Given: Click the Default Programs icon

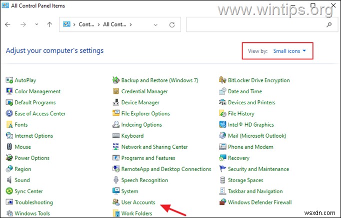Looking at the screenshot, I should click(x=9, y=102).
